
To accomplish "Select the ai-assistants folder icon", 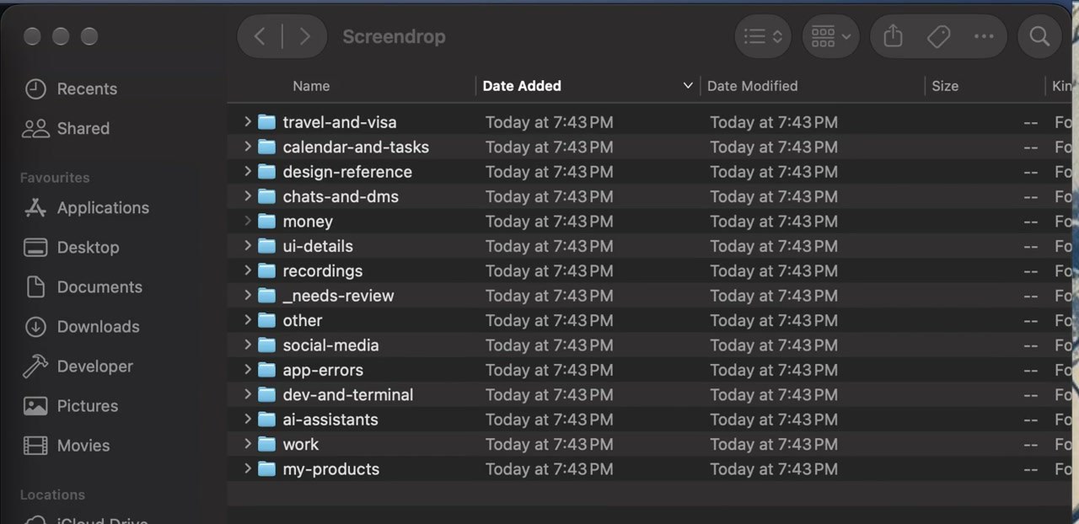I will [266, 420].
